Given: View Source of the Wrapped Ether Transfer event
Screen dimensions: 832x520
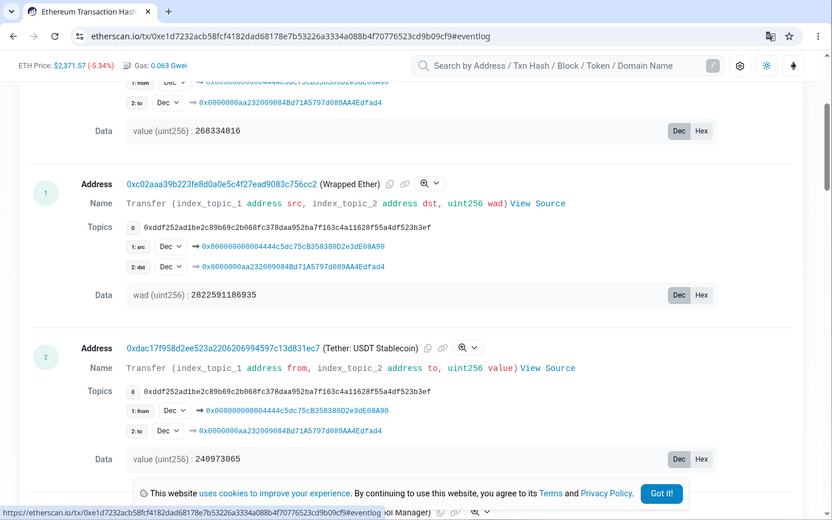Looking at the screenshot, I should 538,204.
